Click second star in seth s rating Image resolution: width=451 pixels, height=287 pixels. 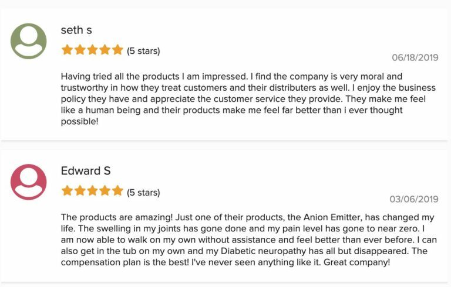(x=80, y=50)
